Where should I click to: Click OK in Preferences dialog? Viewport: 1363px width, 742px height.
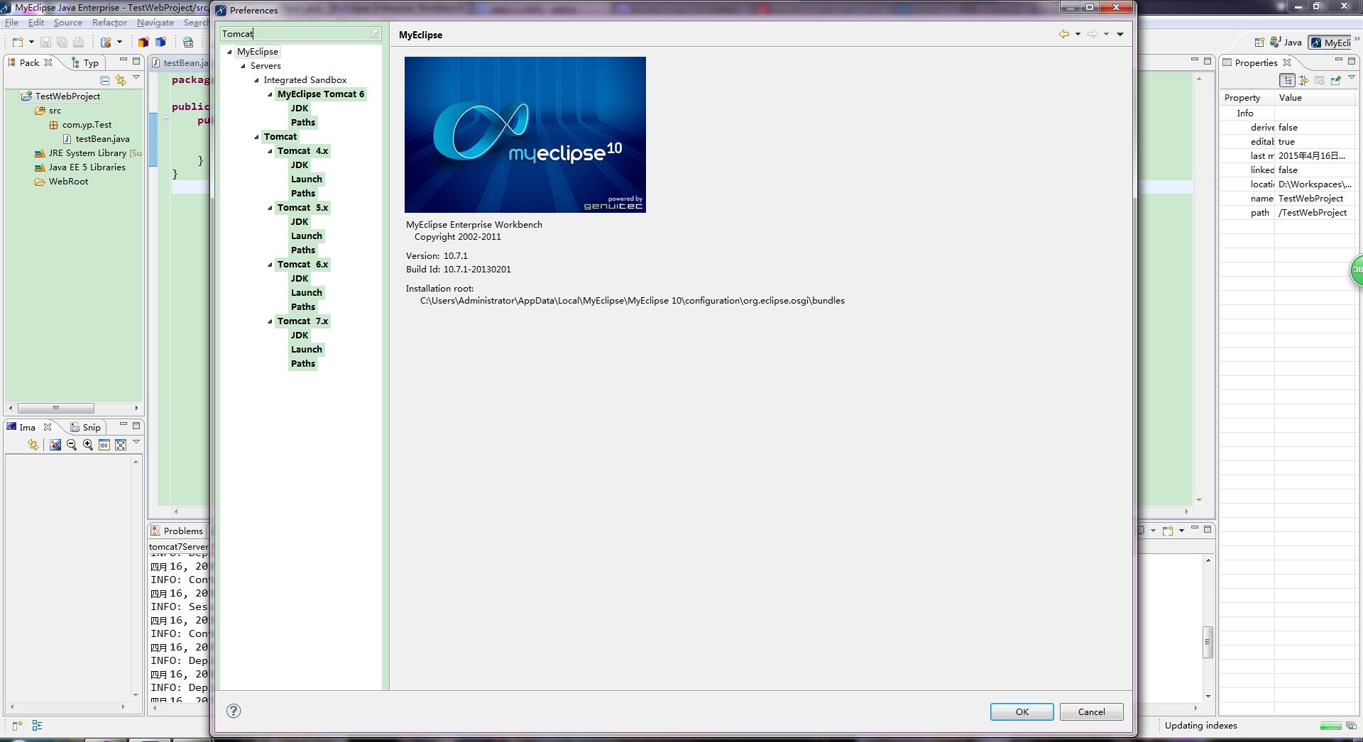[1022, 711]
